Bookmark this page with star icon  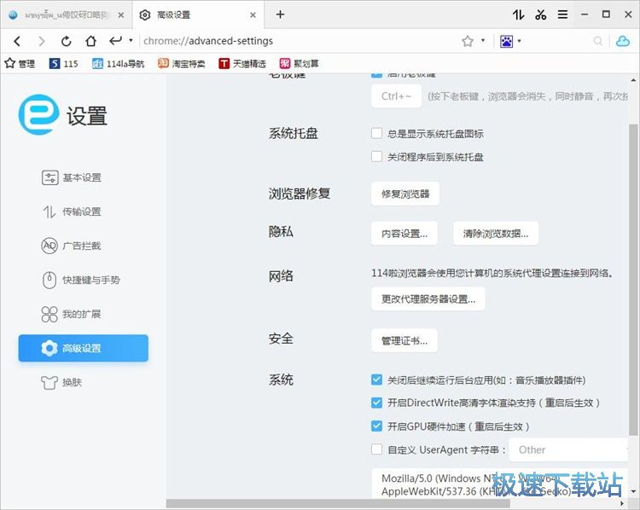point(468,41)
